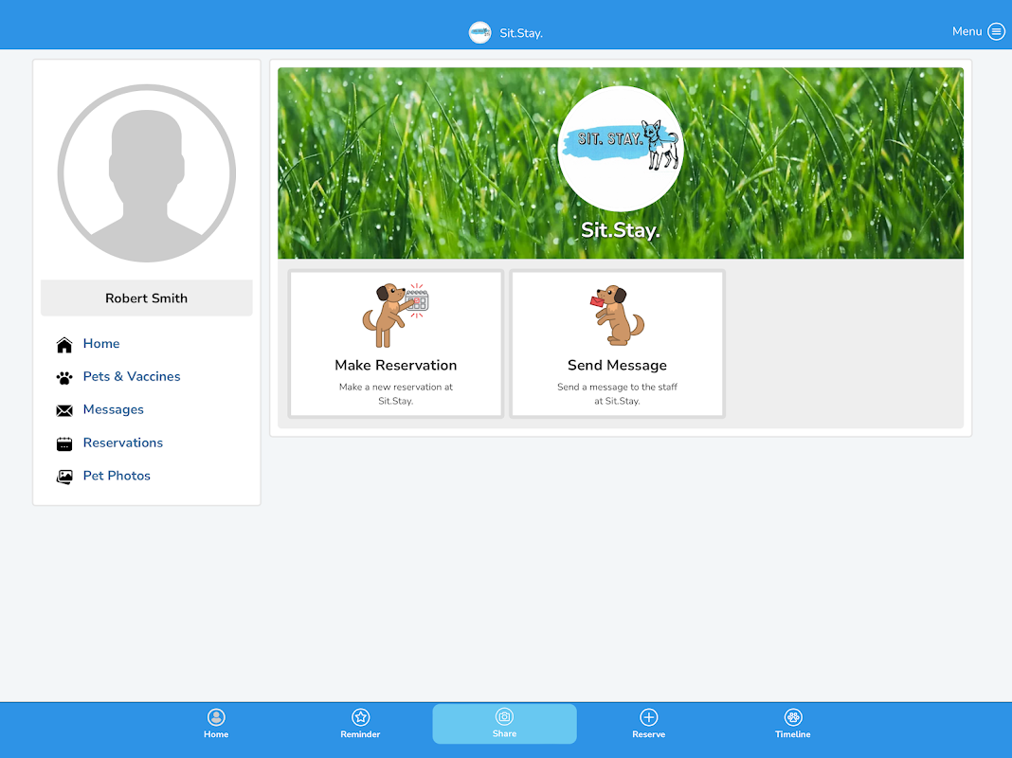
Task: Click the picture icon beside Pet Photos
Action: tap(64, 477)
